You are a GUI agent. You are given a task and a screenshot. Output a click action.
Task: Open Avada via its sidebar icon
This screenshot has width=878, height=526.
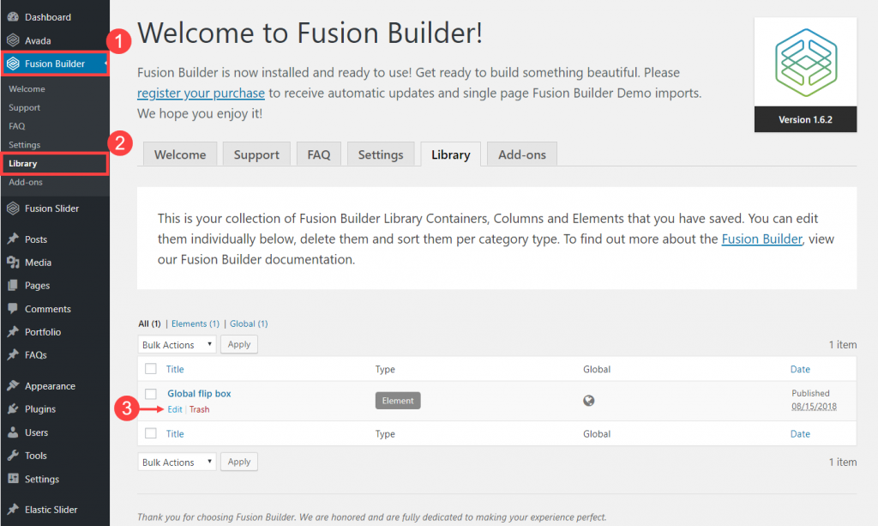pyautogui.click(x=13, y=39)
